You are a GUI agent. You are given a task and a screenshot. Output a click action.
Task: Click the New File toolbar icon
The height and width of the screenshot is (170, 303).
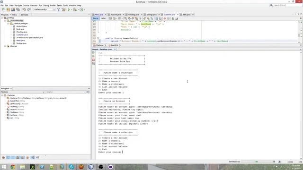pyautogui.click(x=3, y=9)
